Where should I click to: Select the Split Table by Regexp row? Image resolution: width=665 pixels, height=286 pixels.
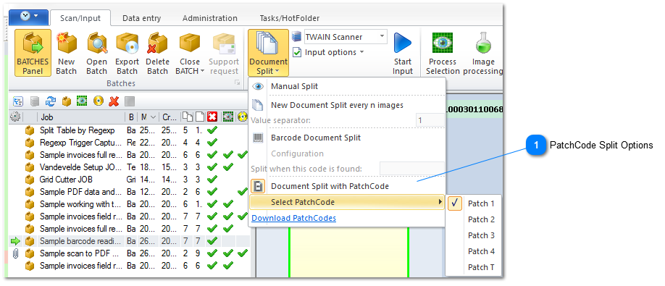[130, 130]
